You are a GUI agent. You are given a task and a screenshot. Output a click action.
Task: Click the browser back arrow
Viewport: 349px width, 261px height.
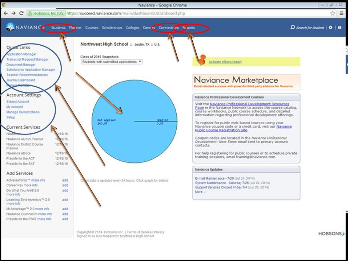pos(6,13)
